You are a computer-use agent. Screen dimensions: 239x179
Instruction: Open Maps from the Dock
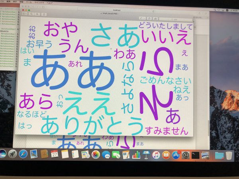coord(85,154)
